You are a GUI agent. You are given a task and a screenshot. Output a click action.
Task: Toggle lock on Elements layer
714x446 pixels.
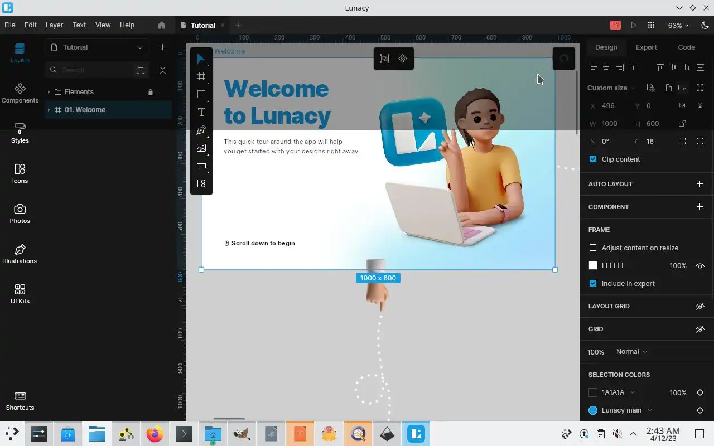151,92
